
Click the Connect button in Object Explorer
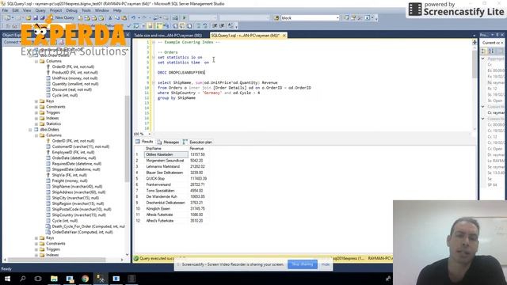[12, 42]
